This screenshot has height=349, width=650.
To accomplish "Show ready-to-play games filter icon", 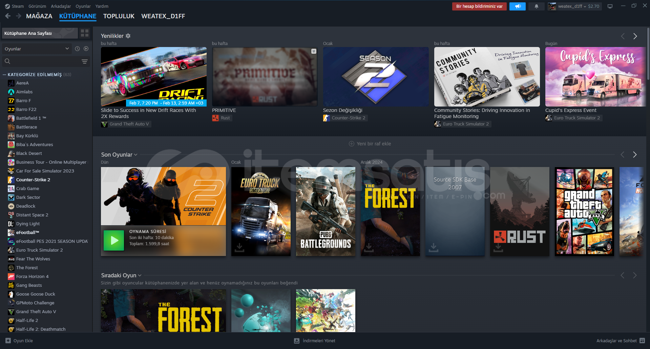I will pos(86,49).
